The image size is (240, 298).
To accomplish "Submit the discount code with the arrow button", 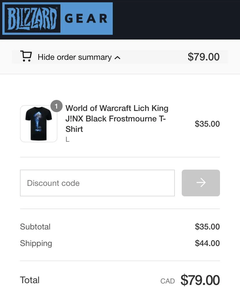I will tap(201, 183).
